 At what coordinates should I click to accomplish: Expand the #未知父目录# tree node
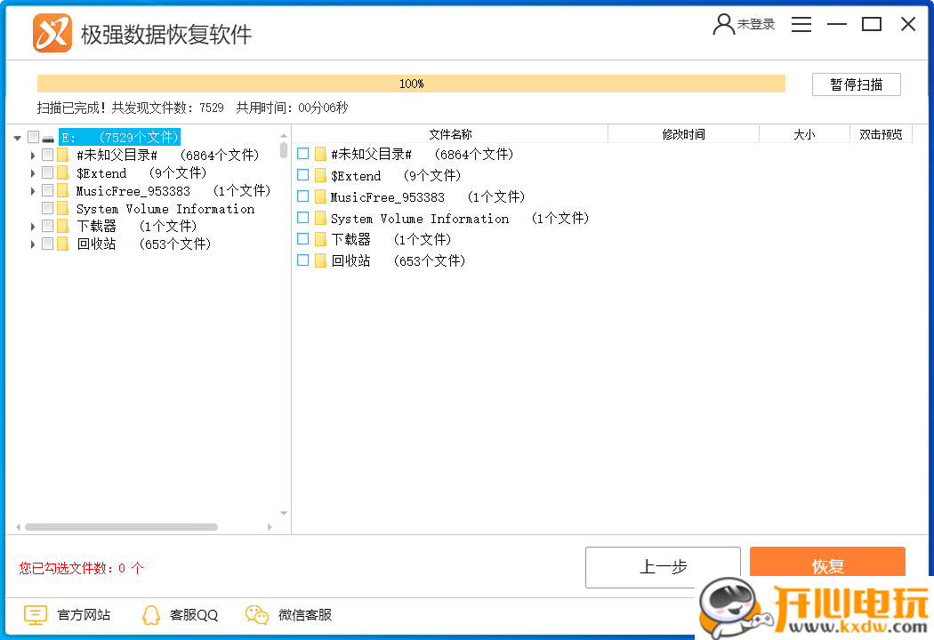32,155
